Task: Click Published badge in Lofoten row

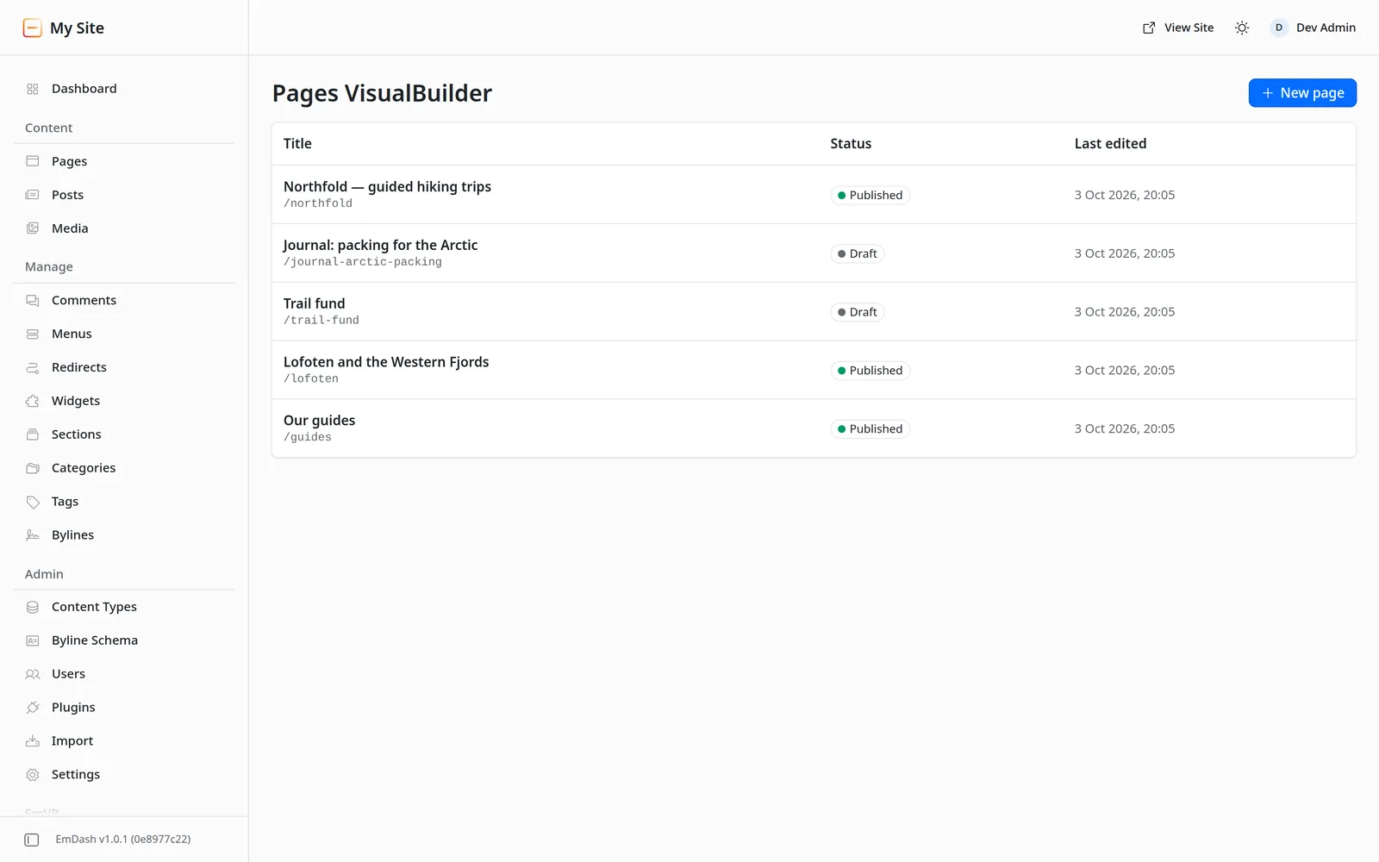Action: (870, 371)
